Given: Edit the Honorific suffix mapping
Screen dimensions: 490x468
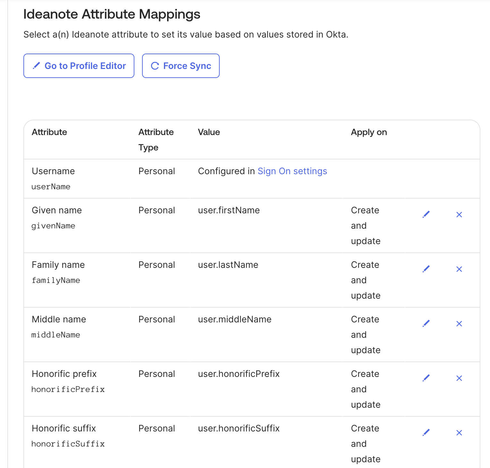Looking at the screenshot, I should pos(426,433).
